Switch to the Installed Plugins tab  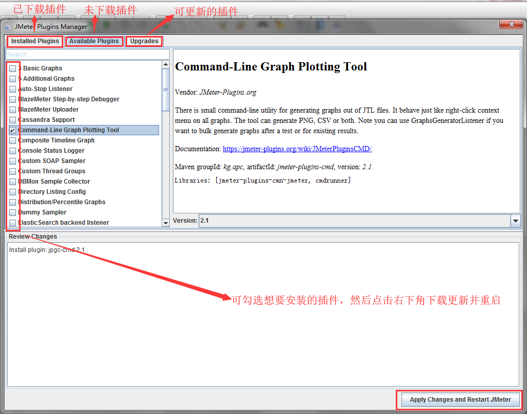pyautogui.click(x=35, y=41)
